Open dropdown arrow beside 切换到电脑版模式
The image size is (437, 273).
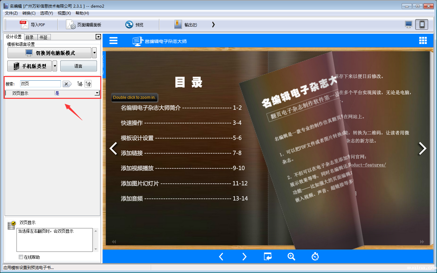(94, 53)
